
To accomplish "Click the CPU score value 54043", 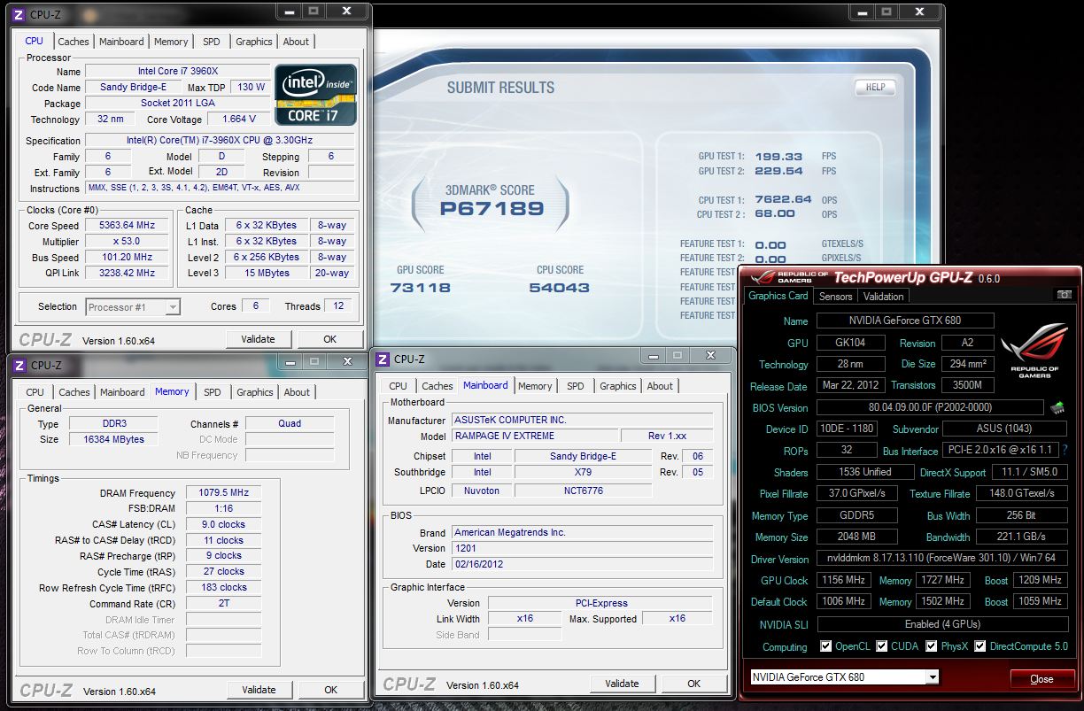I will click(x=560, y=288).
